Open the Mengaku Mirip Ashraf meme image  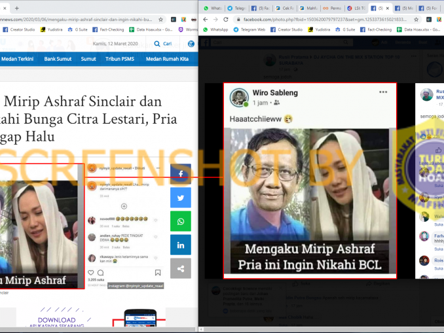[310, 201]
